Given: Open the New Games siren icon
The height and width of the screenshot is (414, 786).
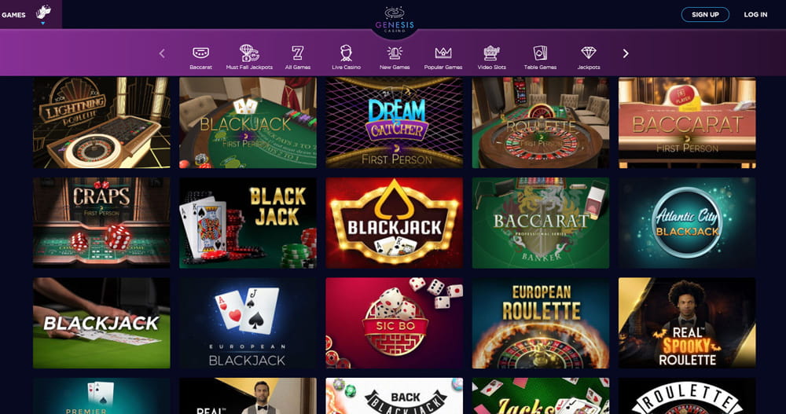Looking at the screenshot, I should click(395, 53).
